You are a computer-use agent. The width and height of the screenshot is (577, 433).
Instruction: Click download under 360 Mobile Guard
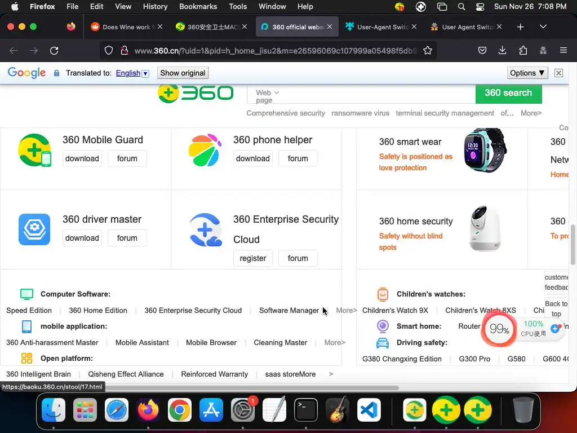click(82, 158)
